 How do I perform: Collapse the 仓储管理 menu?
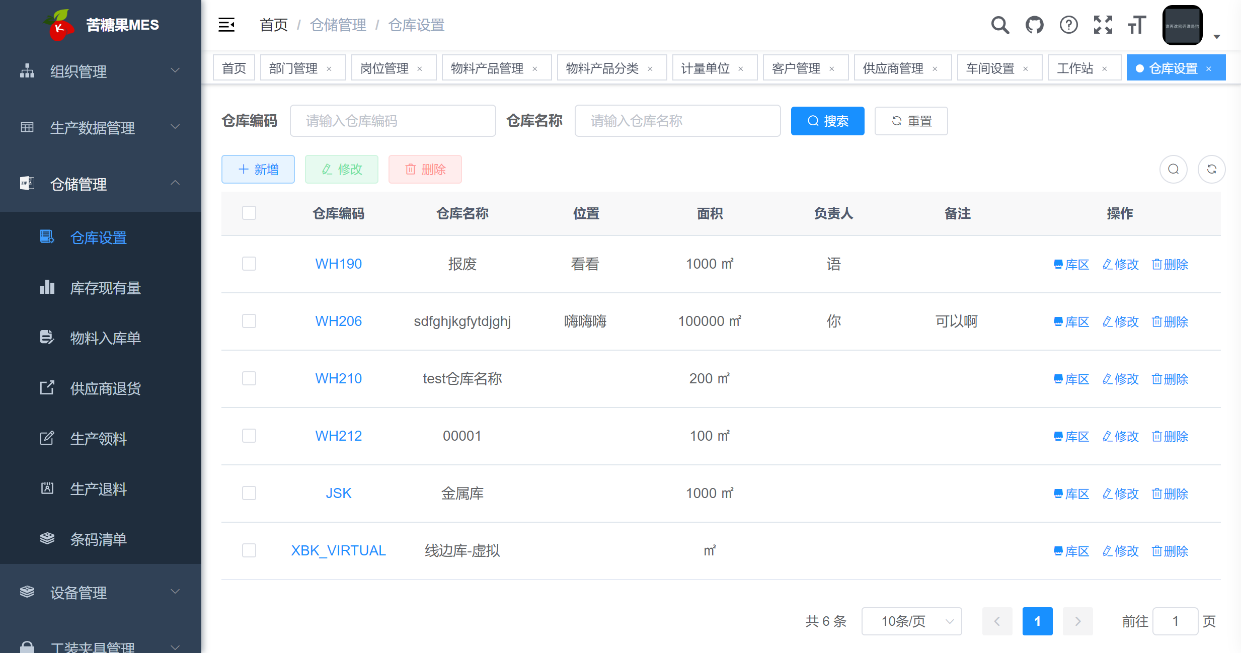tap(101, 184)
